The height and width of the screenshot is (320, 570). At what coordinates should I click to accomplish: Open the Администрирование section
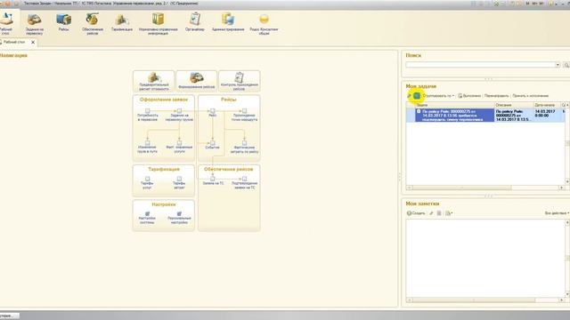[228, 22]
